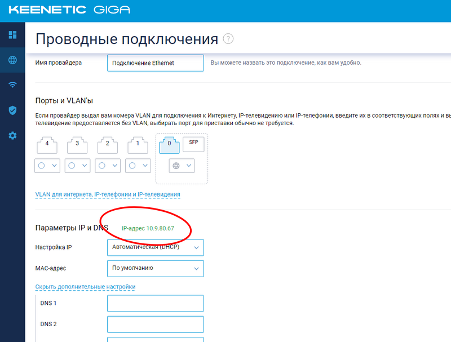Expand the dropdown under port 4
The image size is (451, 342).
47,166
